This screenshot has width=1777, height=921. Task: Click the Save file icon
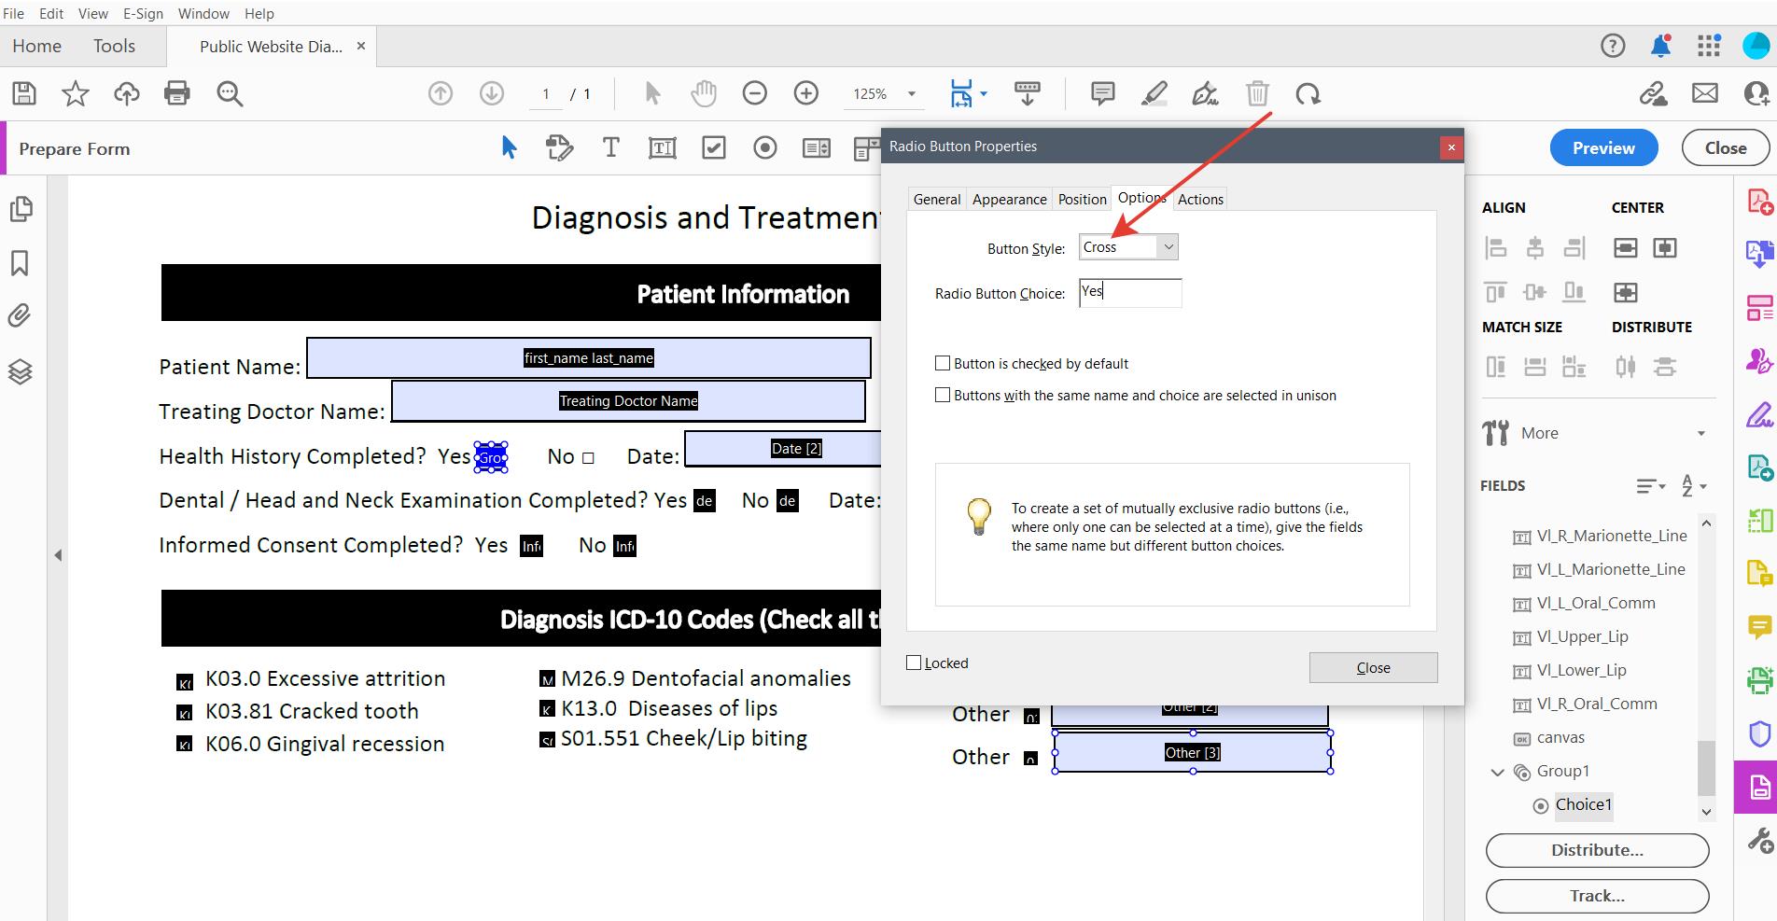click(x=24, y=93)
